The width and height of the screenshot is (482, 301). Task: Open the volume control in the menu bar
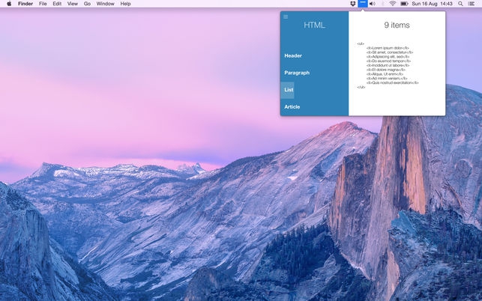coord(373,4)
